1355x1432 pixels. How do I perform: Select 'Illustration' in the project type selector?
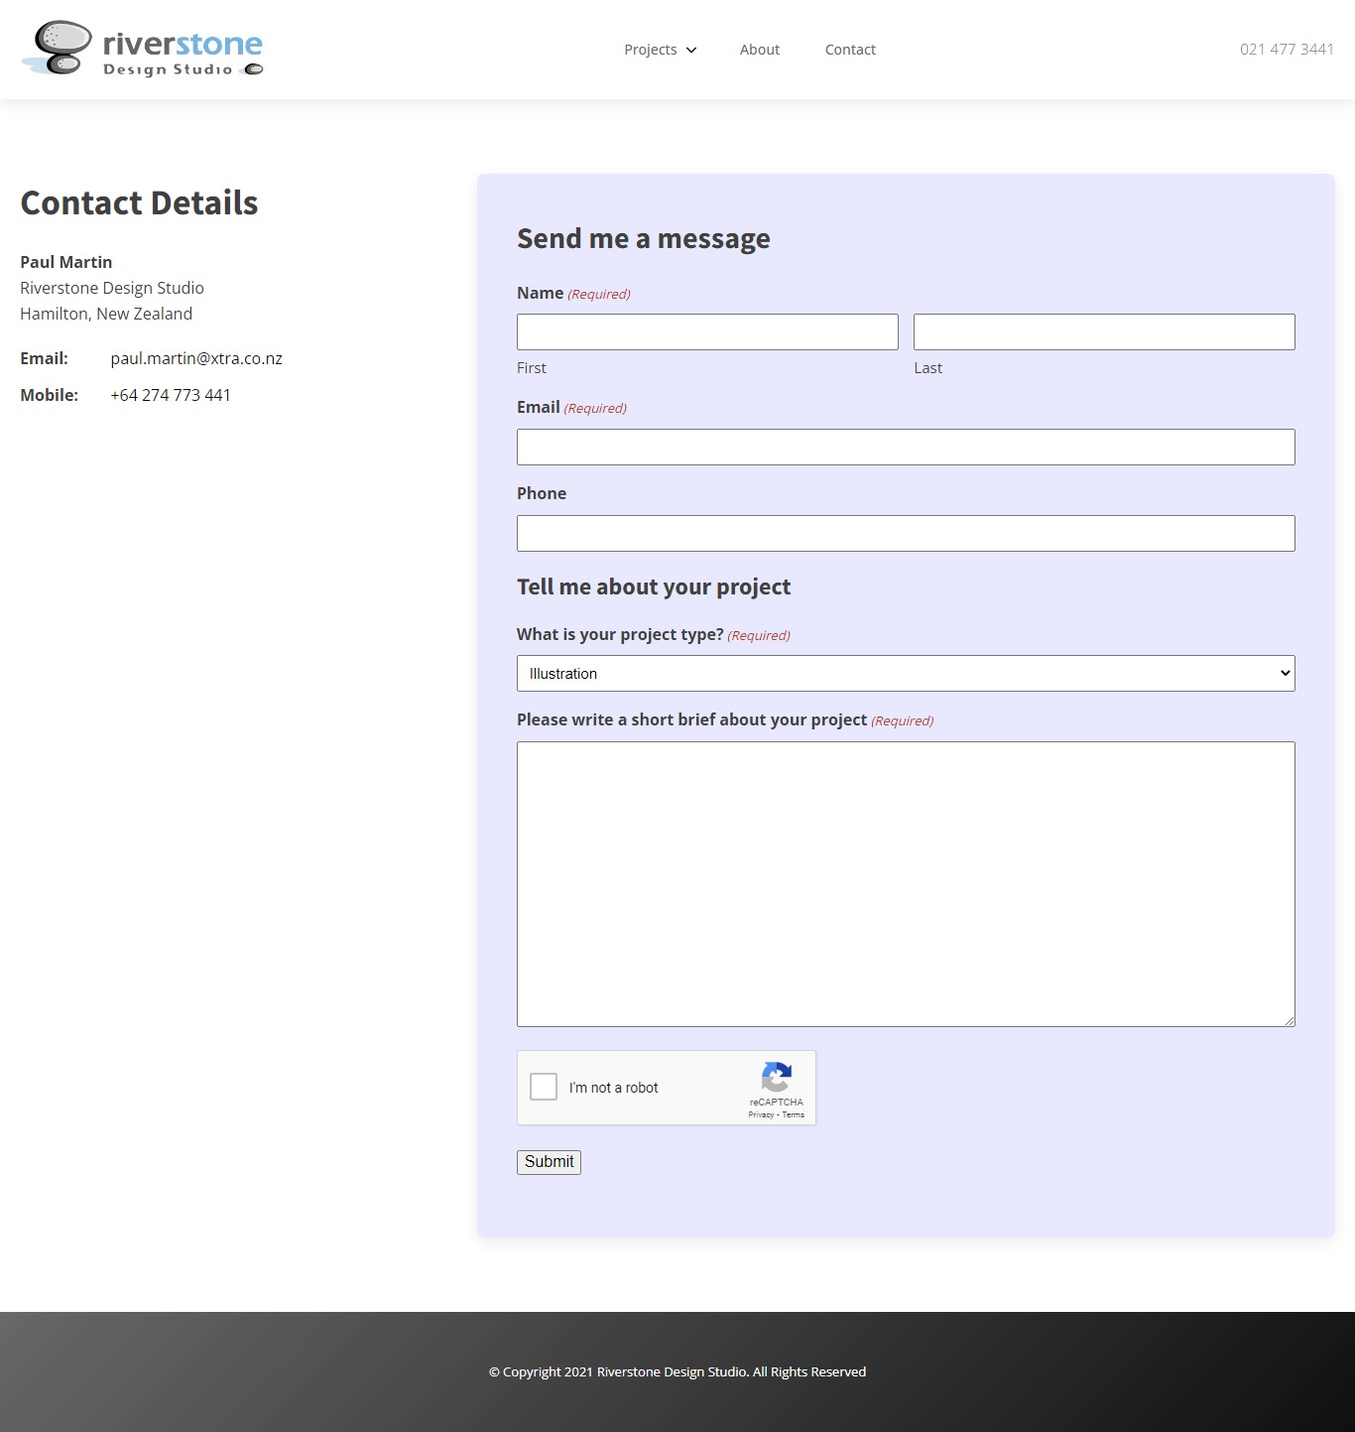(905, 673)
